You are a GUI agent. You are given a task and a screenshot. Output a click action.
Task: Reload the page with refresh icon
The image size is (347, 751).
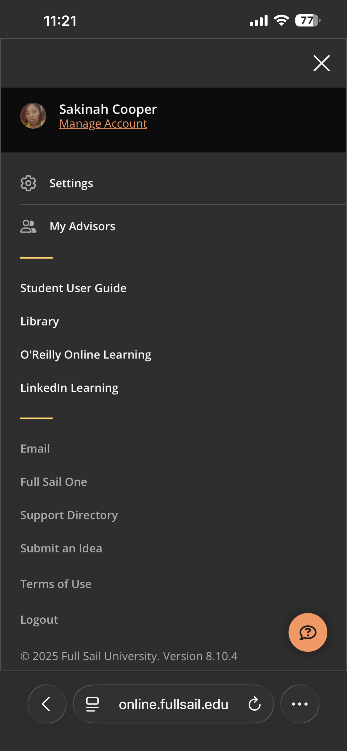point(254,704)
